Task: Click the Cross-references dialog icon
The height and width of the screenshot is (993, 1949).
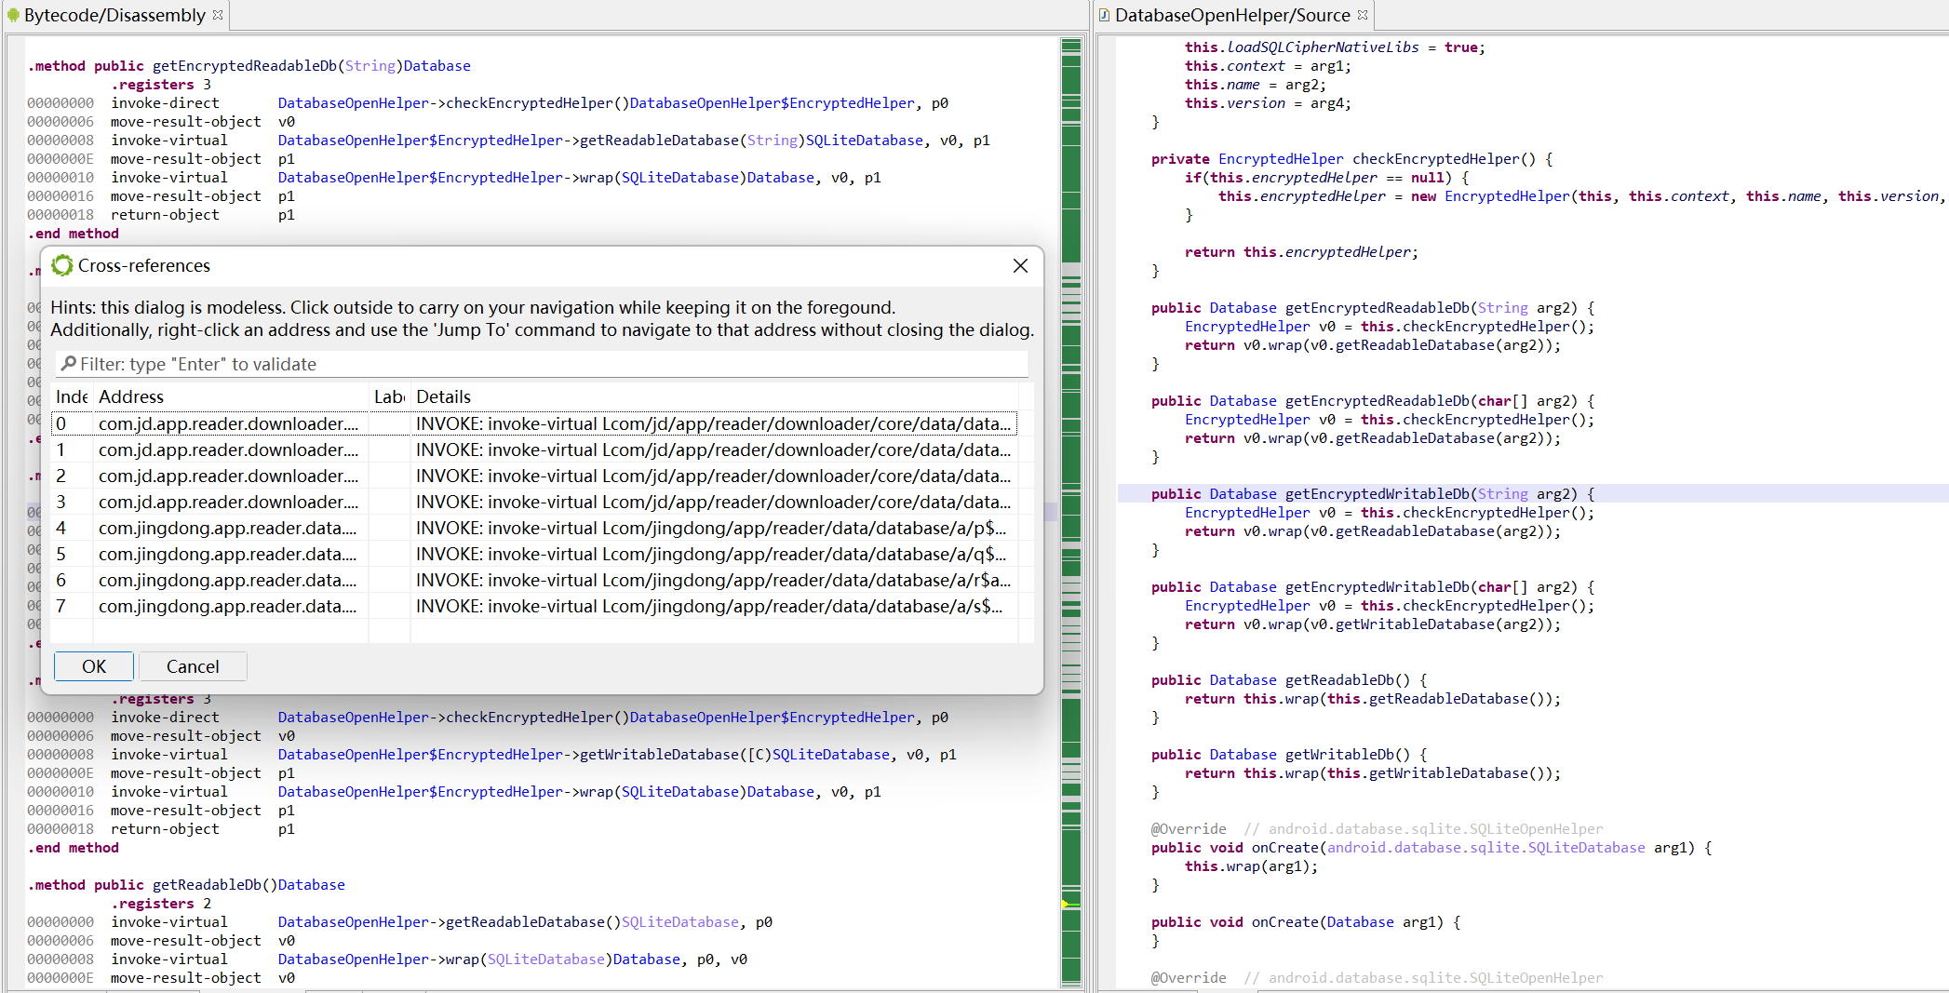Action: point(62,266)
